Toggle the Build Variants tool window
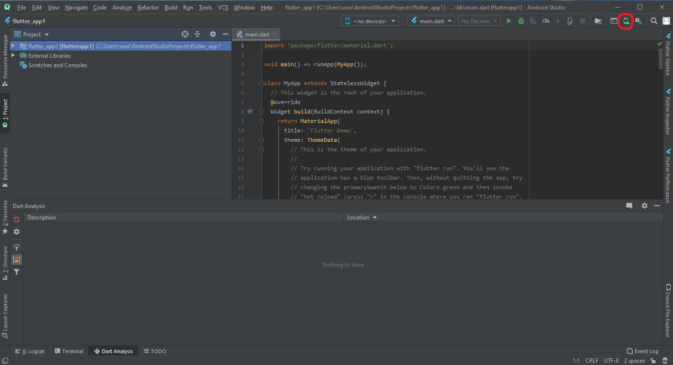The width and height of the screenshot is (673, 365). pyautogui.click(x=5, y=163)
